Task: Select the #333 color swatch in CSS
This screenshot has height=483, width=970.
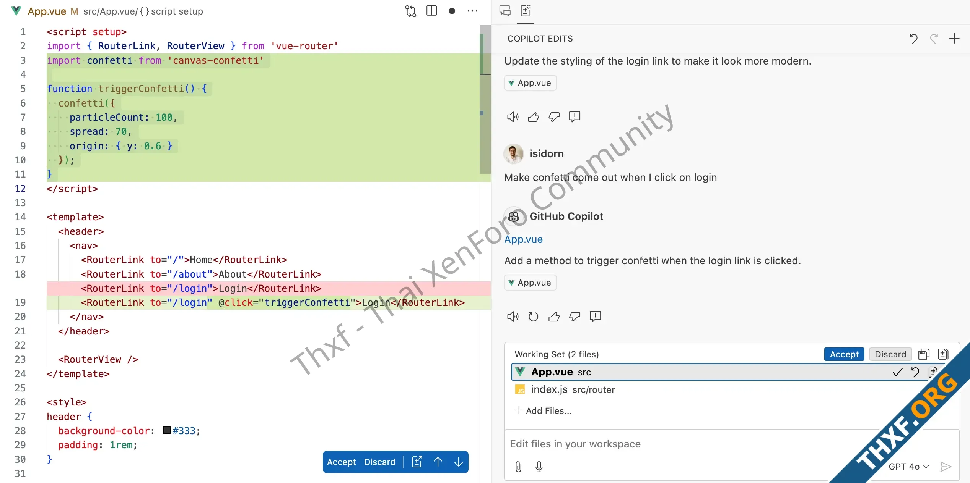Action: pos(166,431)
